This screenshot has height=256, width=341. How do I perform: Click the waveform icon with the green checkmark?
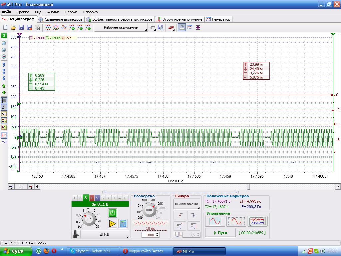(72, 27)
